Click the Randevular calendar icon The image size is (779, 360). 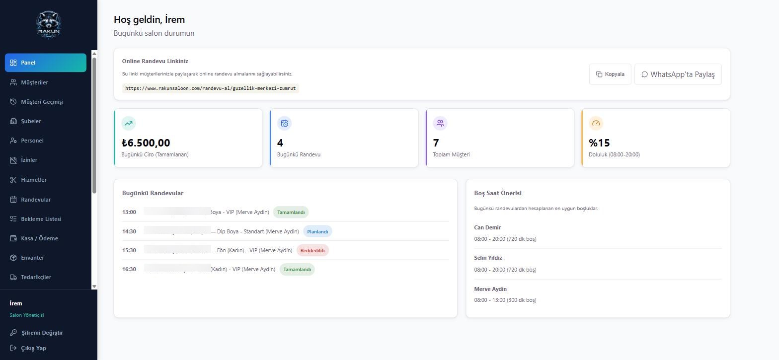(x=13, y=200)
